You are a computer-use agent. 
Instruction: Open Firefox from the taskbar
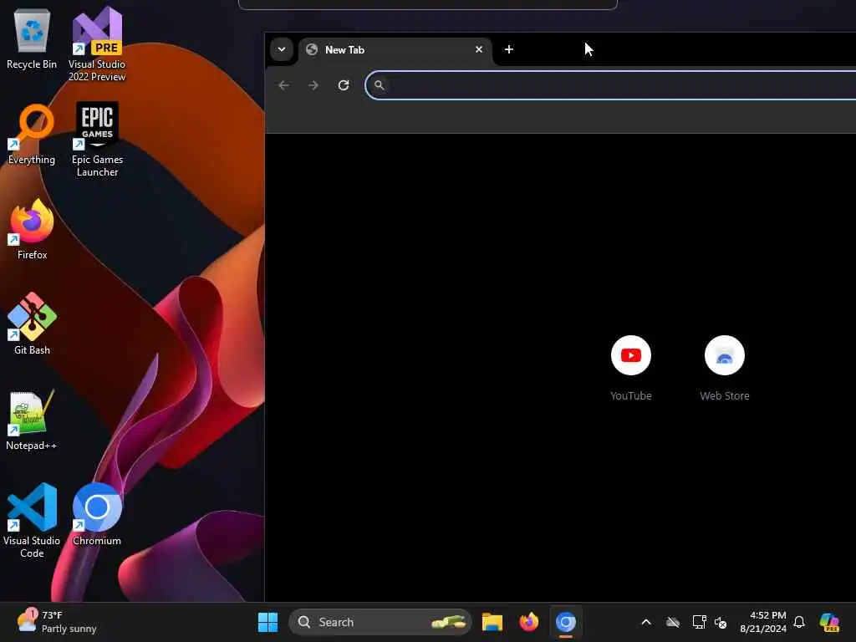coord(528,622)
